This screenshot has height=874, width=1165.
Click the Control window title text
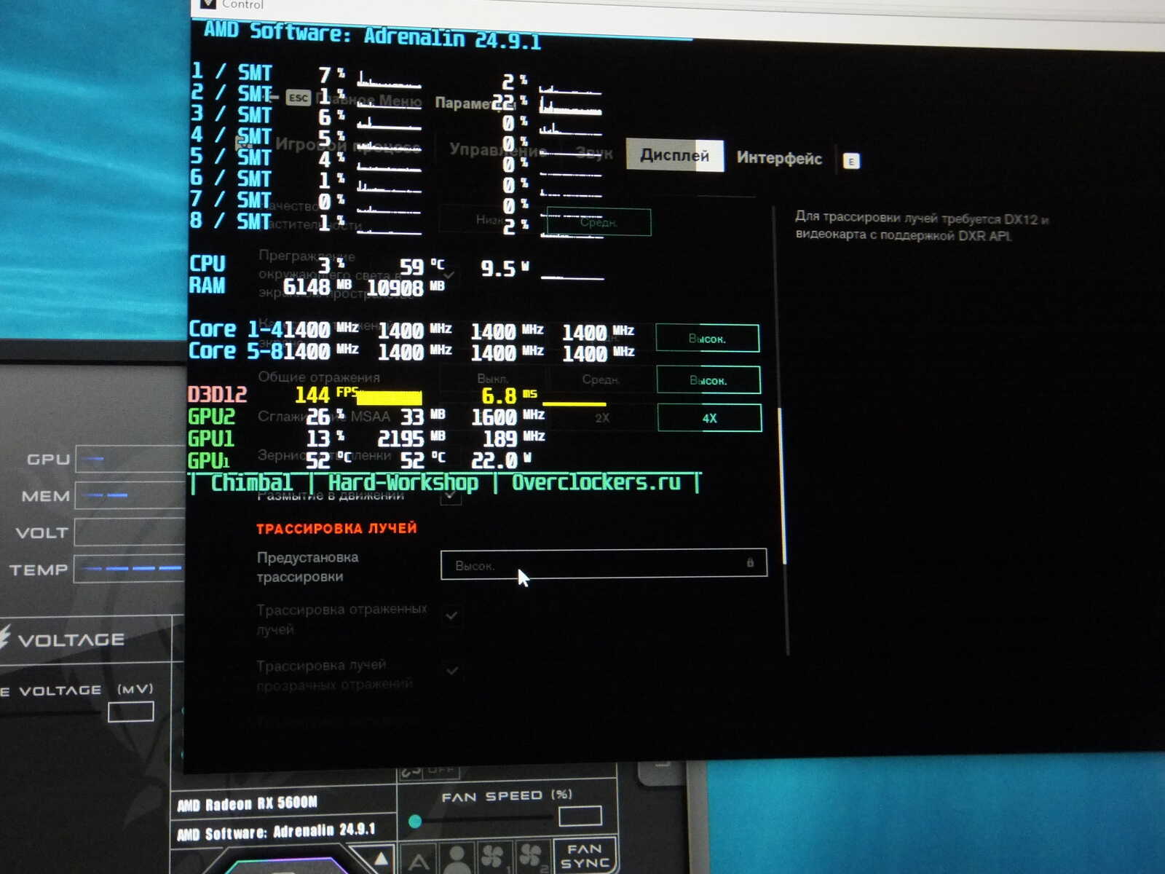[242, 4]
